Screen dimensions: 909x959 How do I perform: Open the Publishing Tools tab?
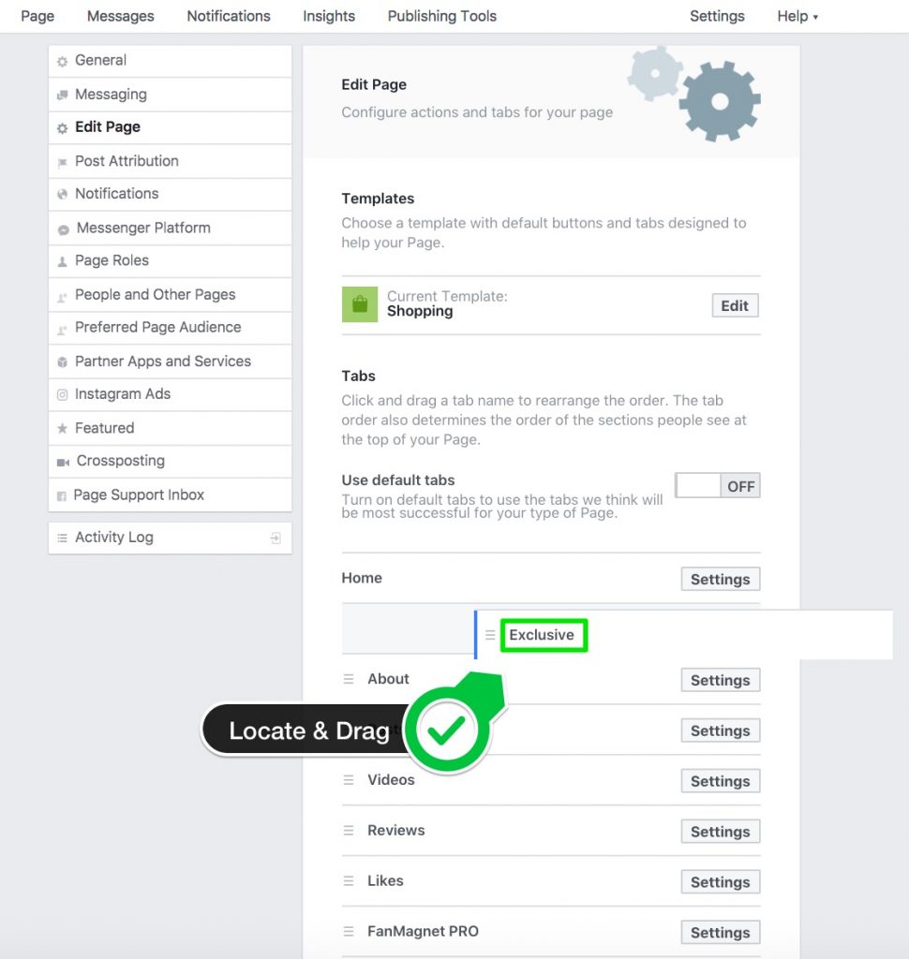(442, 16)
